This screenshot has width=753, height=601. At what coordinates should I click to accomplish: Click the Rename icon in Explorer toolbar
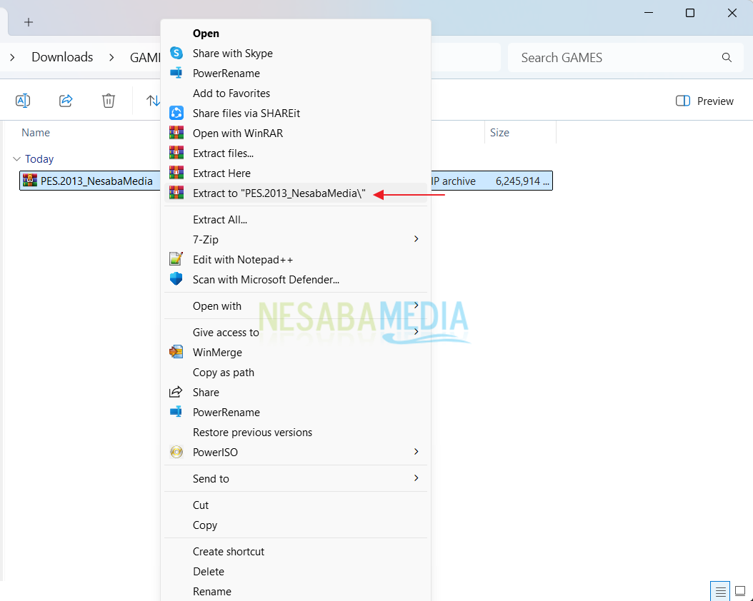23,101
